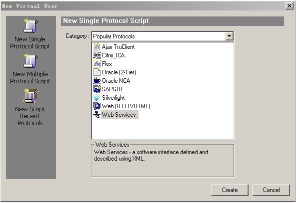Choose Flex from the protocol list

(x=107, y=64)
